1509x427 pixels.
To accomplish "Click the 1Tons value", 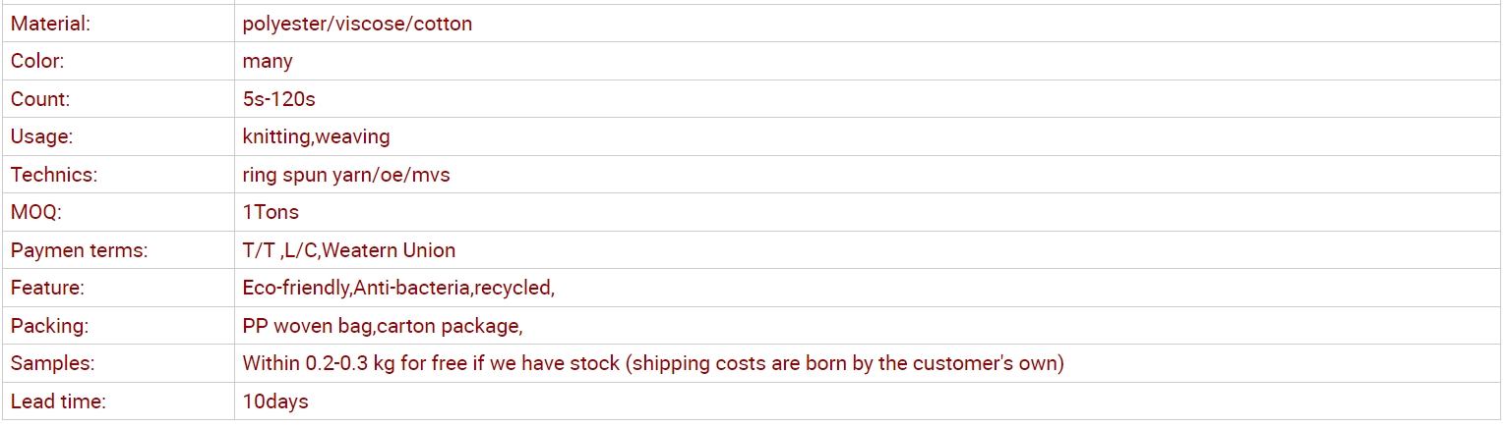I will [x=271, y=212].
